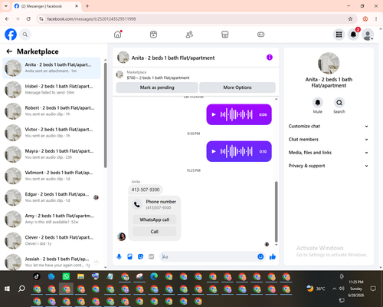
Task: Search in conversation using the Search icon
Action: [x=339, y=103]
